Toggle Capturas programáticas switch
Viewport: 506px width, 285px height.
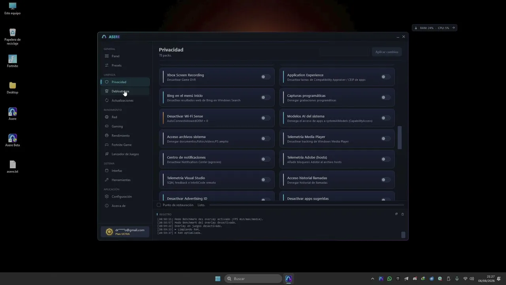point(385,97)
